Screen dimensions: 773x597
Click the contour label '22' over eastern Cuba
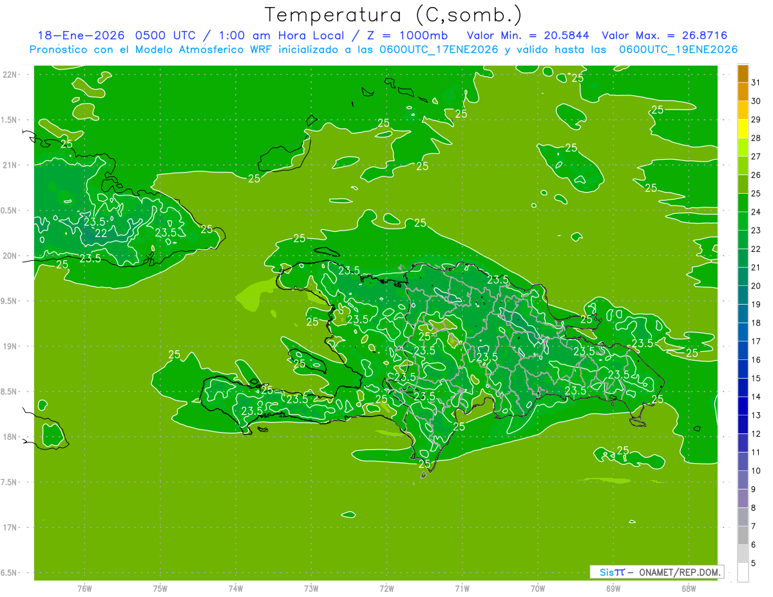click(101, 233)
